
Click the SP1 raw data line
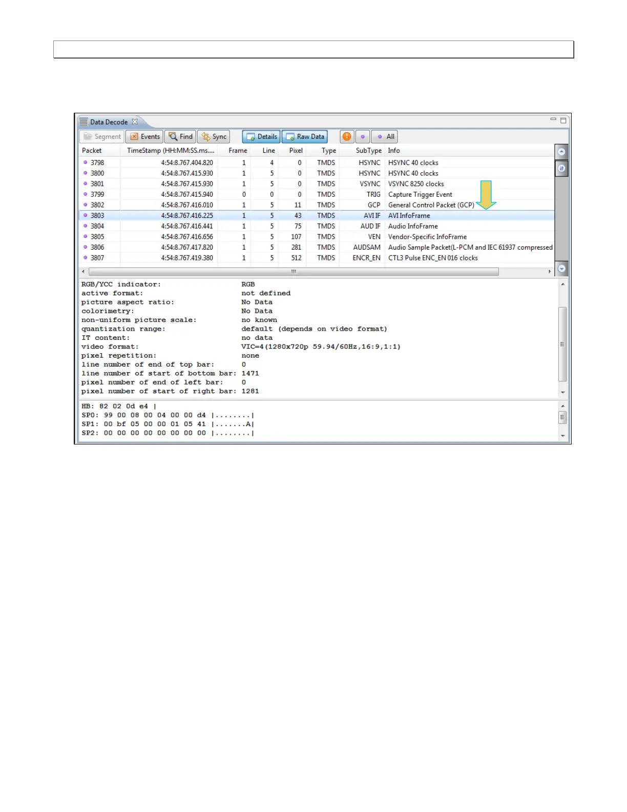(x=168, y=424)
